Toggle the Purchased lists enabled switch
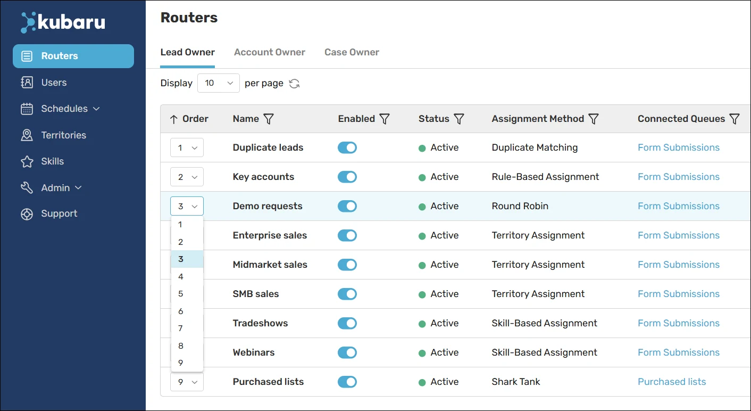Viewport: 751px width, 411px height. click(347, 382)
